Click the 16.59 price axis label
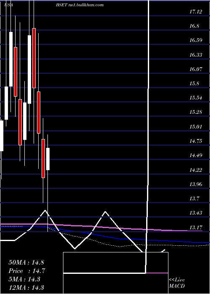Screen dimensions: 210x294 pos(196,40)
